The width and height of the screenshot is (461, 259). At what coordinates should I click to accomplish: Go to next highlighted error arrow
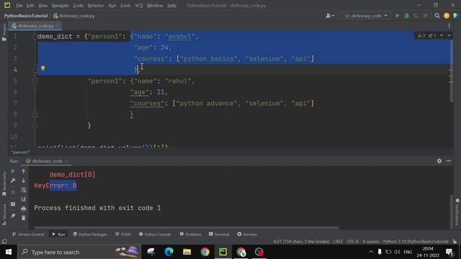449,35
